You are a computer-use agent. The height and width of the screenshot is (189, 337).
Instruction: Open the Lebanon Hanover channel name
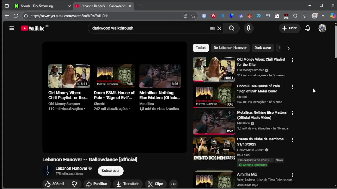click(71, 169)
